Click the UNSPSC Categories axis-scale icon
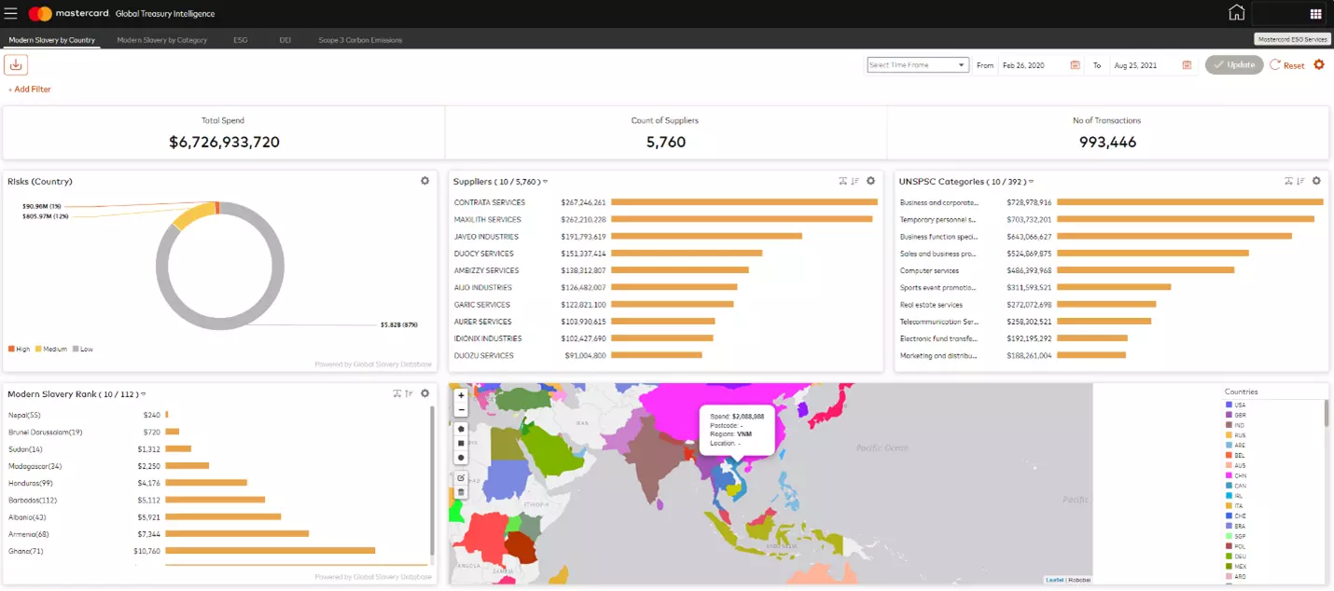The height and width of the screenshot is (591, 1334). tap(1288, 181)
